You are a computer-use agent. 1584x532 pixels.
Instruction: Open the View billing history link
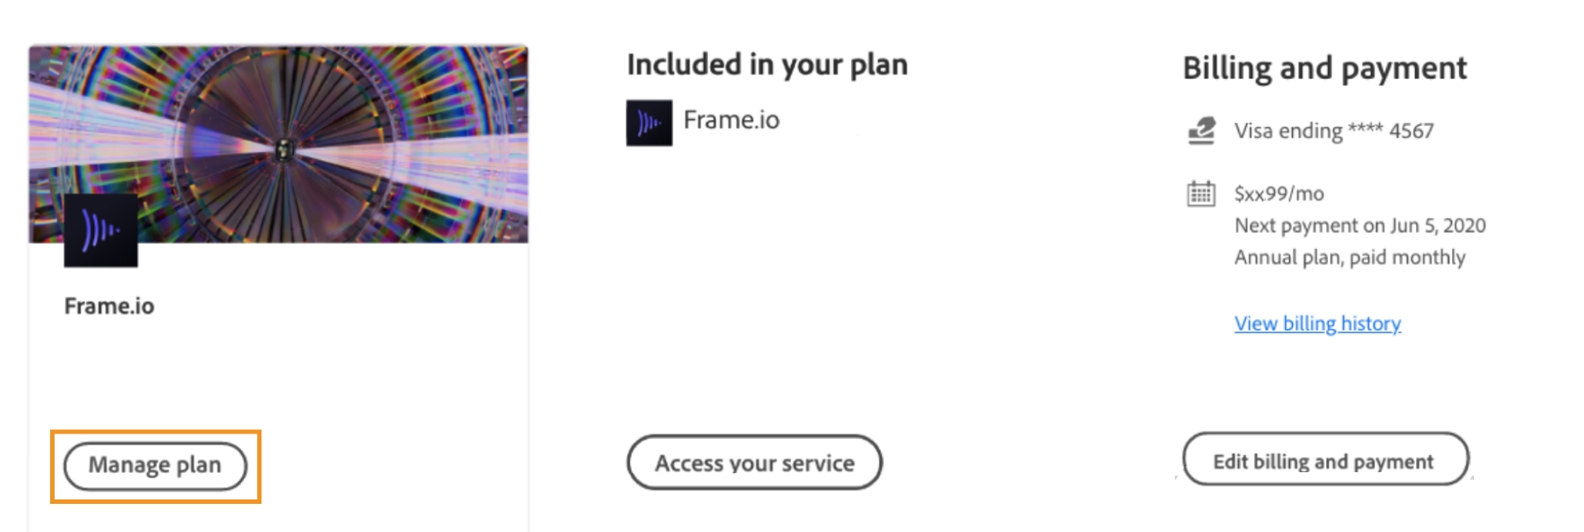click(x=1317, y=324)
